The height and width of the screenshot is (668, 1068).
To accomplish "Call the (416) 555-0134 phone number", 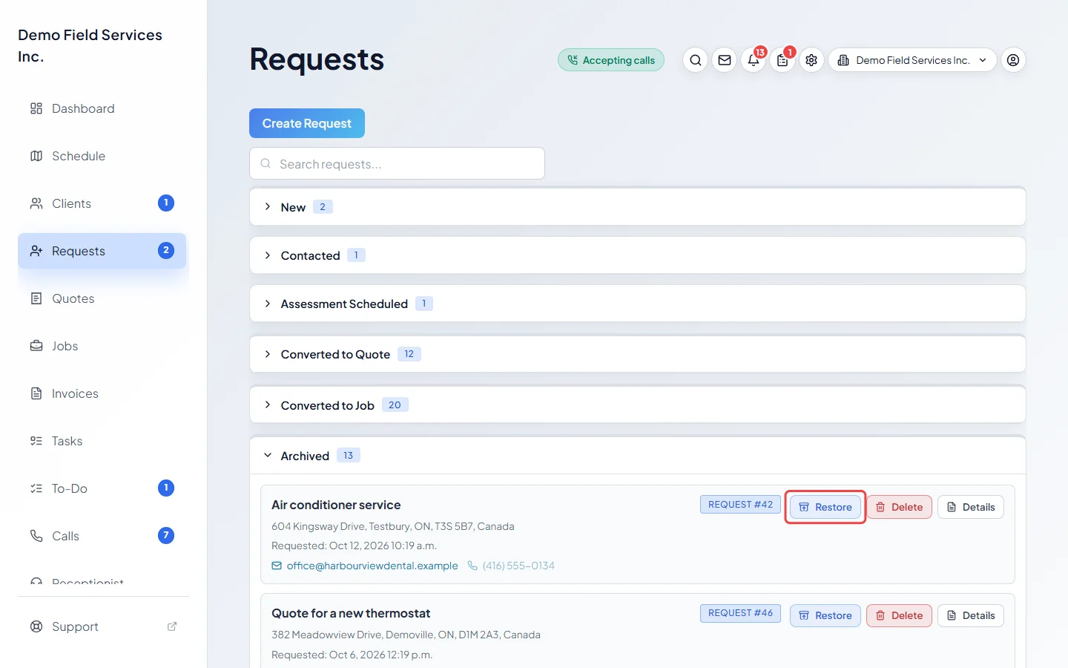I will tap(511, 566).
